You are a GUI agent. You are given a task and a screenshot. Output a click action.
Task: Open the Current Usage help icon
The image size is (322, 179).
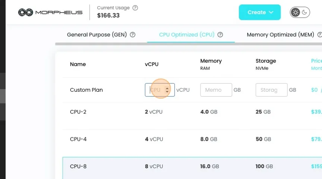coord(135,8)
